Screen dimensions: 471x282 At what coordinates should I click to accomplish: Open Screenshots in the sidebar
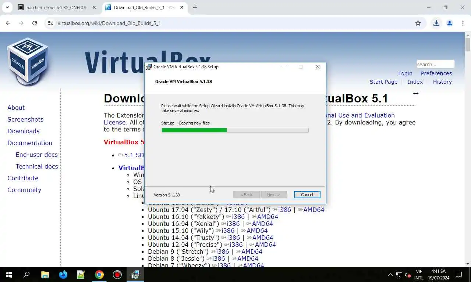[x=25, y=119]
